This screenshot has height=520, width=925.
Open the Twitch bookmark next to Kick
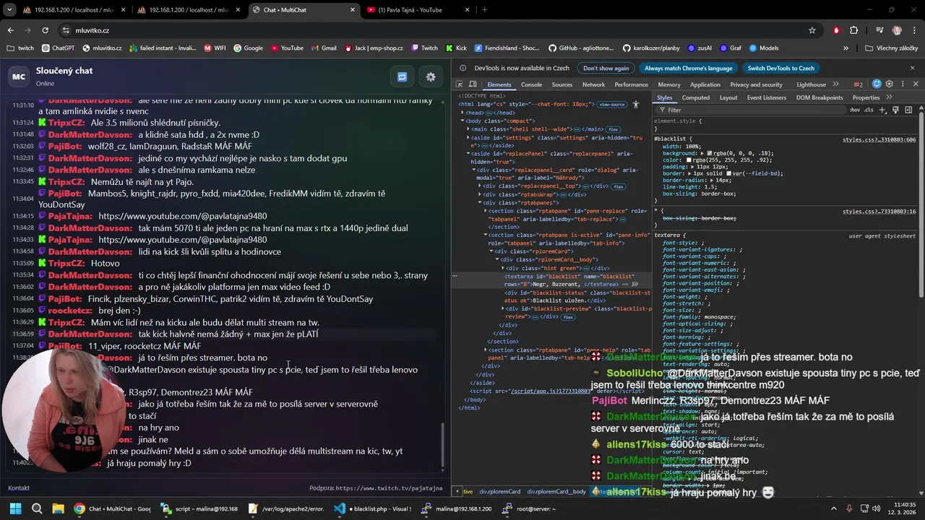[x=424, y=48]
